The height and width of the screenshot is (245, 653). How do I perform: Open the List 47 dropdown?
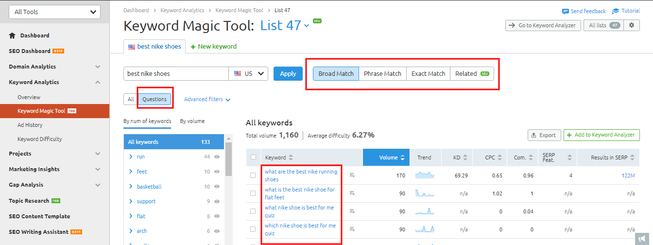tap(285, 25)
